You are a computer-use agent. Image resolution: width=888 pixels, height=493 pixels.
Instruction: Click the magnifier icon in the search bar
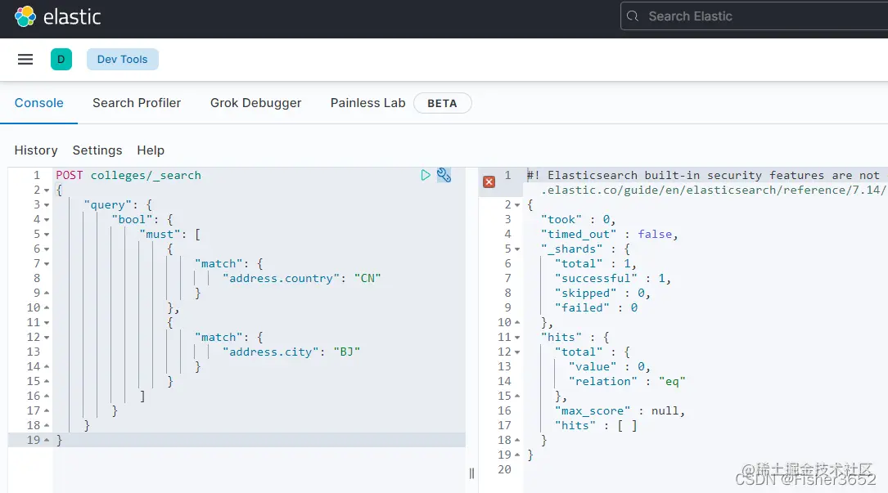[633, 16]
